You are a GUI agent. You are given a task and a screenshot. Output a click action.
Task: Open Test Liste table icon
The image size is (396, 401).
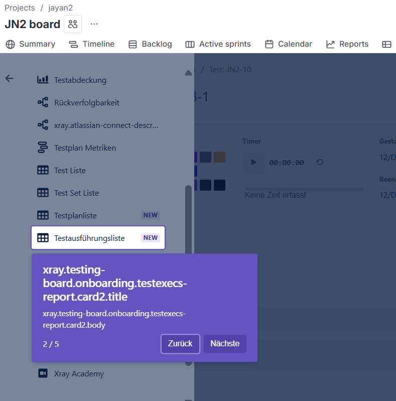[43, 170]
